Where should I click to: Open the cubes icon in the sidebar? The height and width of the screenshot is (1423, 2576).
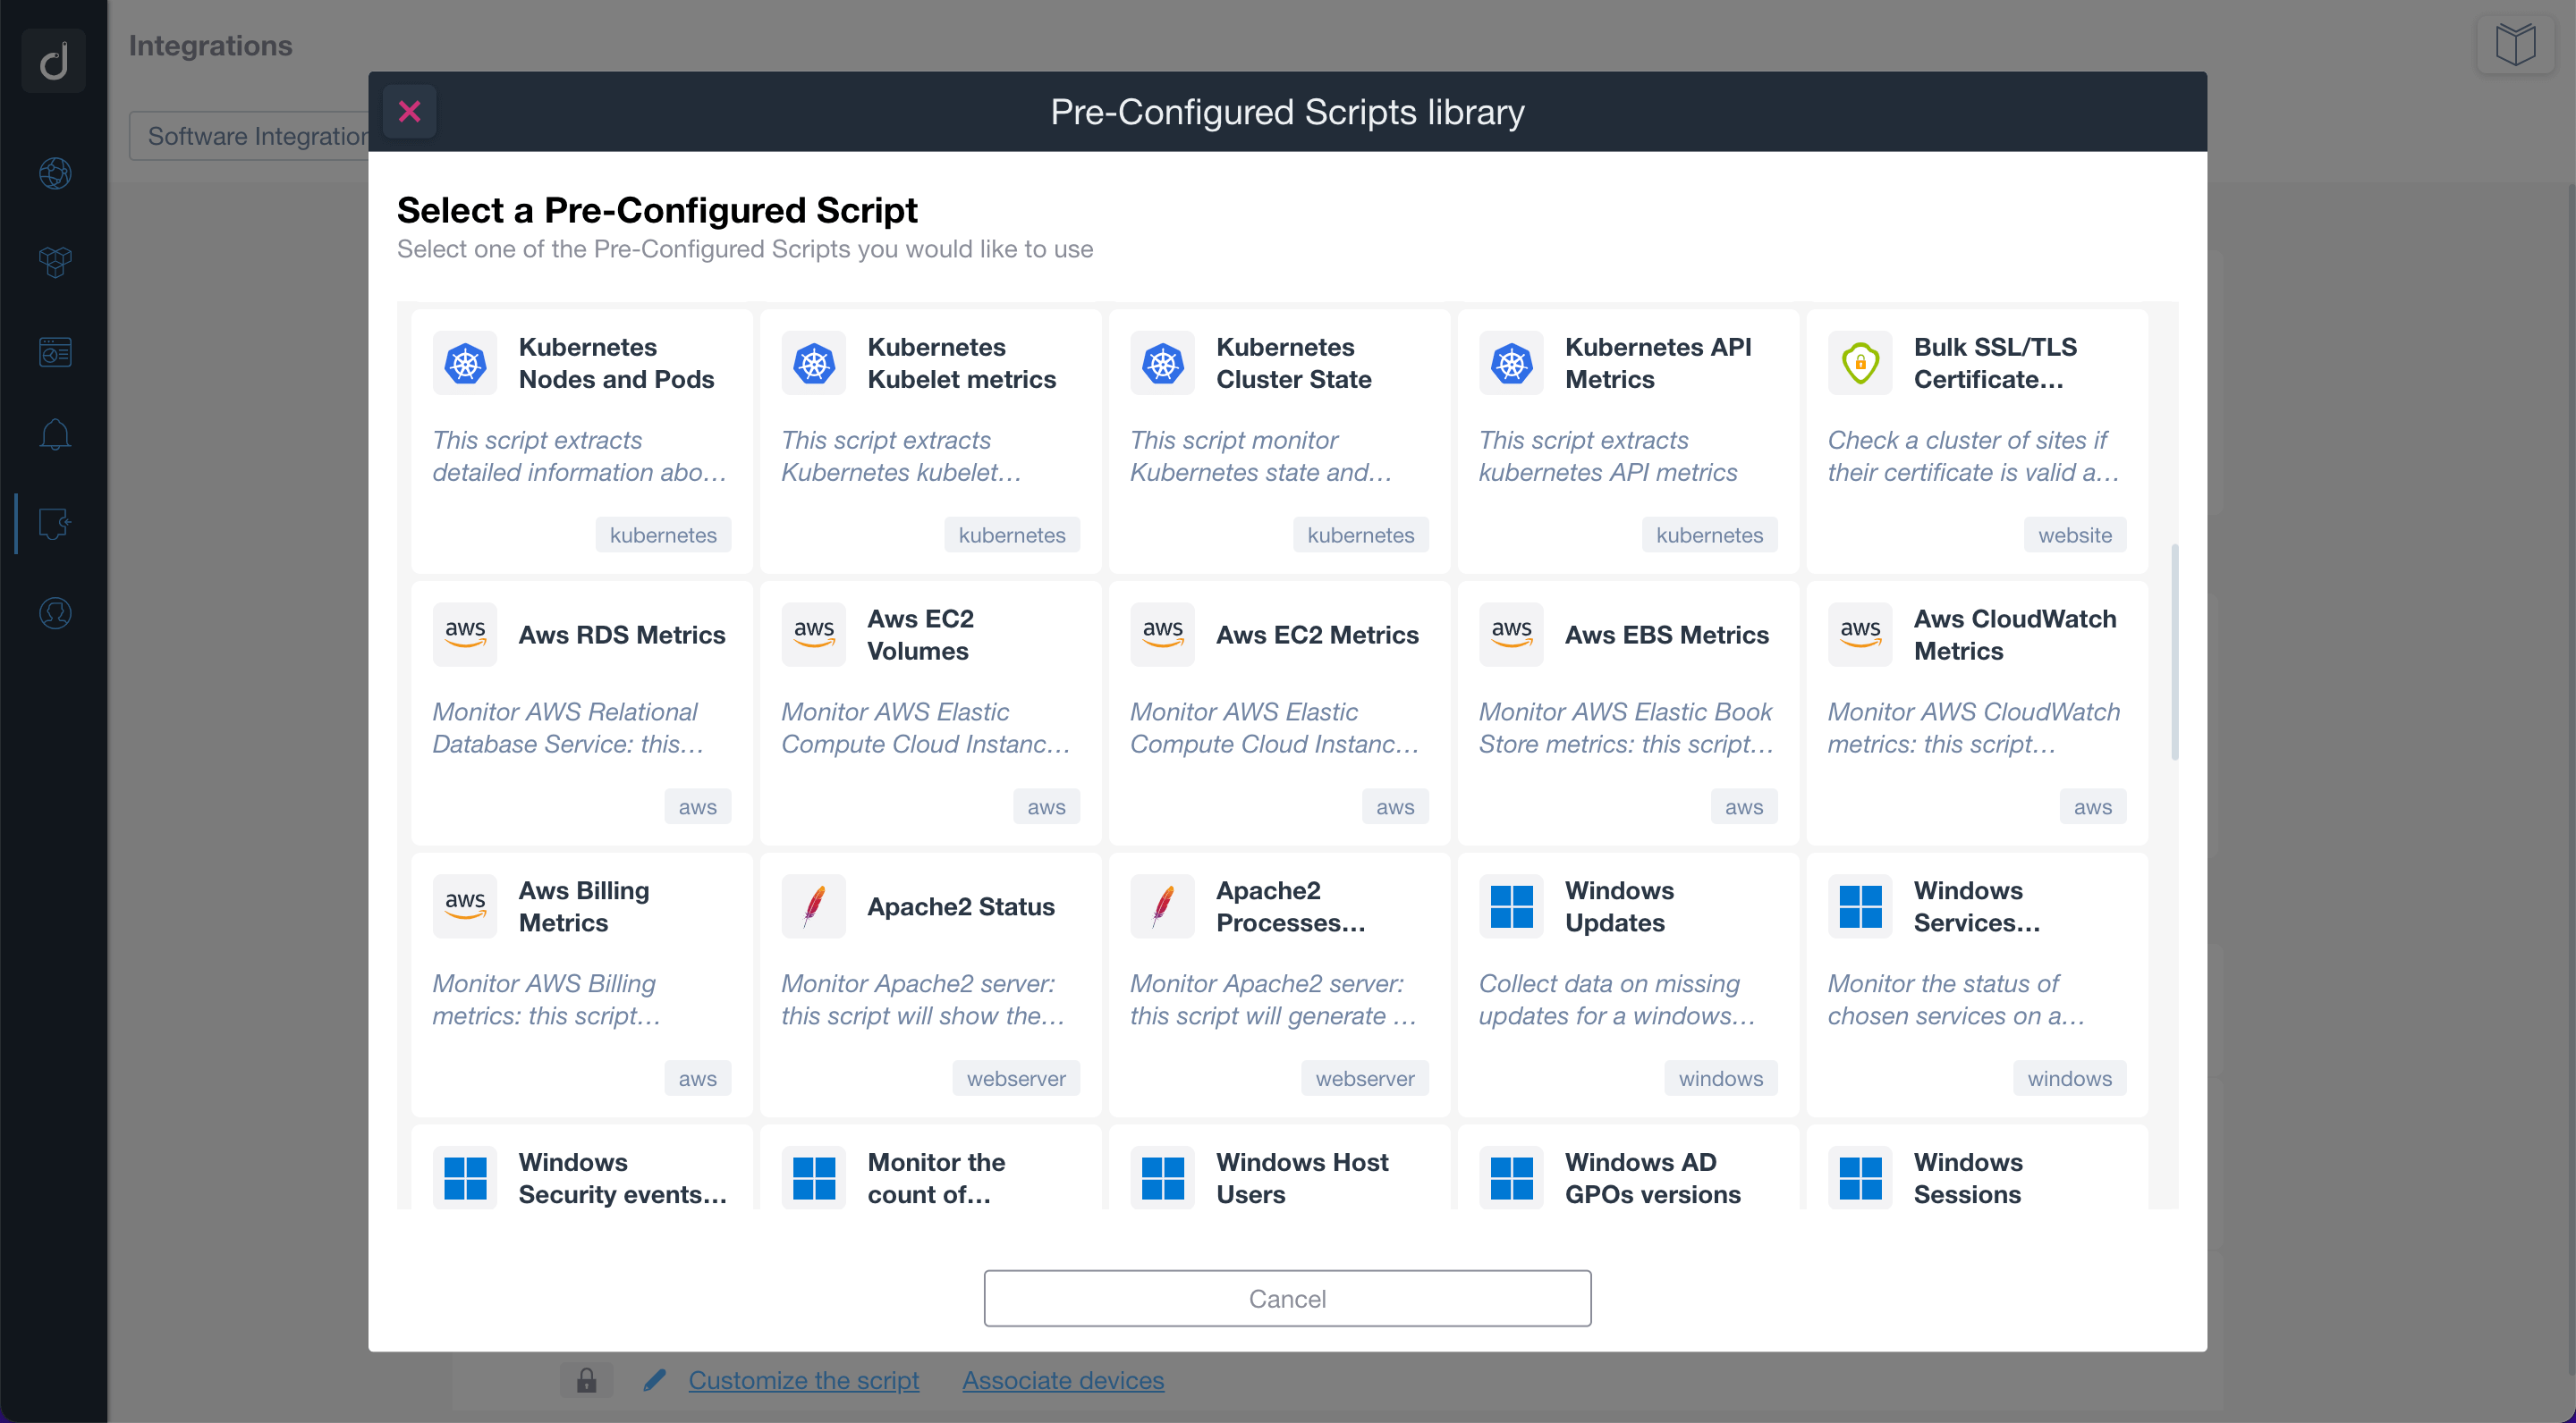(x=55, y=262)
